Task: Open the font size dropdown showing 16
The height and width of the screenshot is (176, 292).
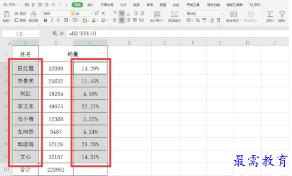Action: coord(91,13)
